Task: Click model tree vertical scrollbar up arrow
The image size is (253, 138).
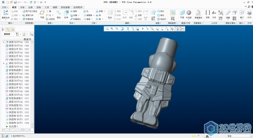Action: coord(32,42)
